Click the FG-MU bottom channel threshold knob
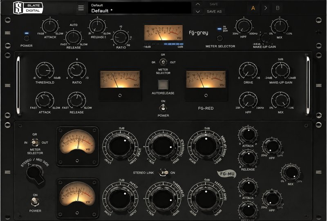Image resolution: width=327 pixels, height=221 pixels. coord(163,198)
